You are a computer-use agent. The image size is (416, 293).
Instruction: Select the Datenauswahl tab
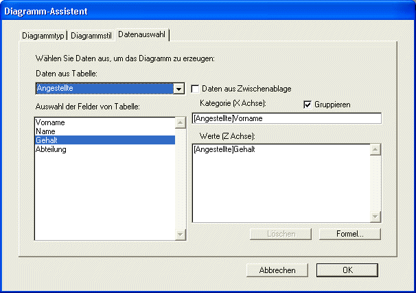(142, 34)
